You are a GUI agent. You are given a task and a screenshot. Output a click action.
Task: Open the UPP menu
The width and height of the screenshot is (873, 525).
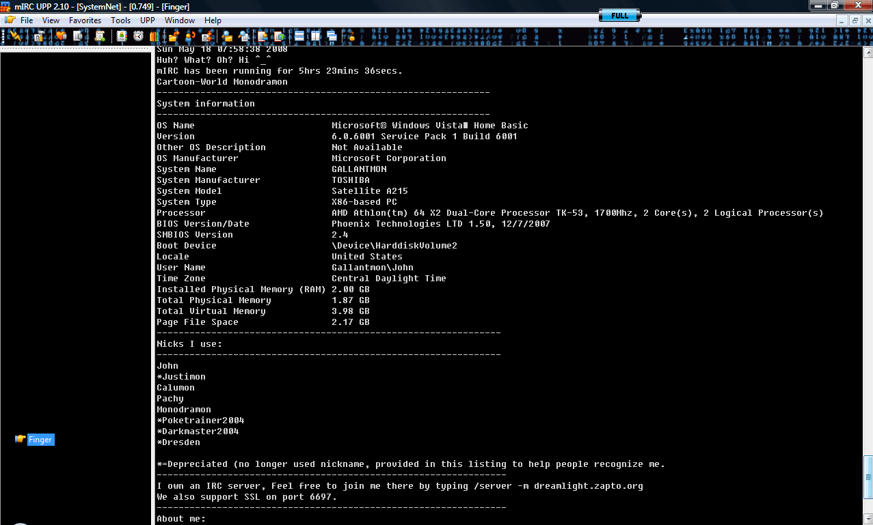pyautogui.click(x=148, y=20)
